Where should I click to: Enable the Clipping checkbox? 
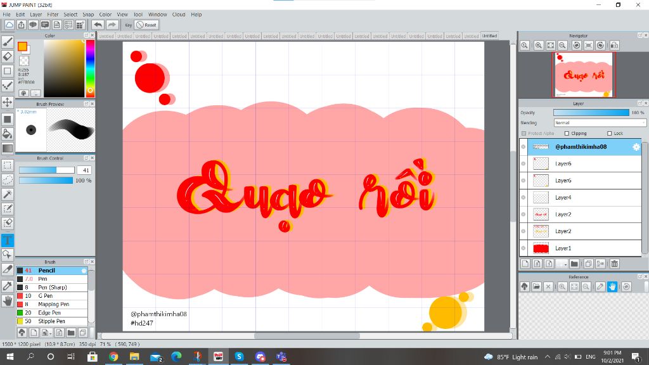pos(567,133)
